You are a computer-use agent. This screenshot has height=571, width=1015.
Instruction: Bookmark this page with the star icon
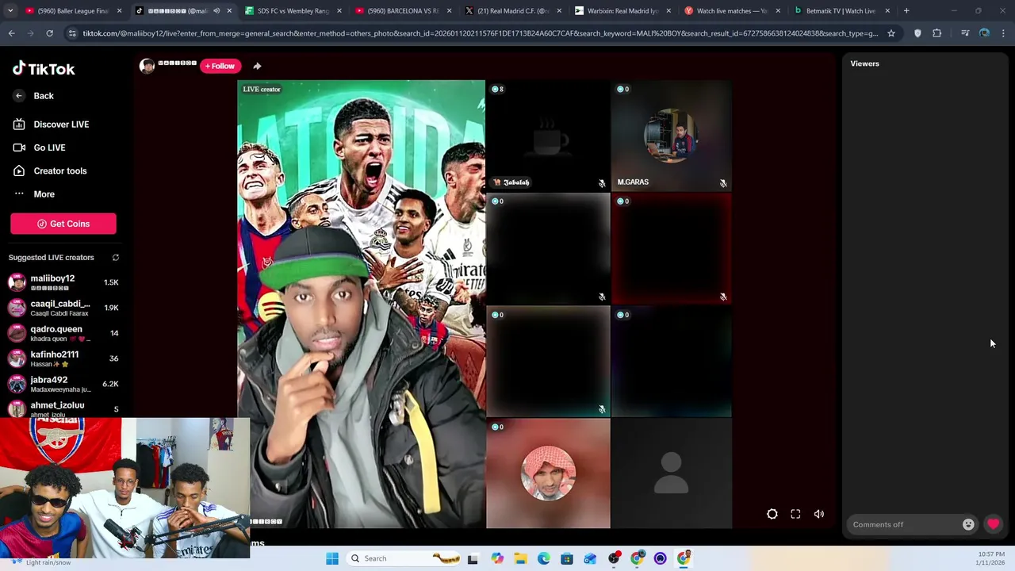[x=891, y=33]
